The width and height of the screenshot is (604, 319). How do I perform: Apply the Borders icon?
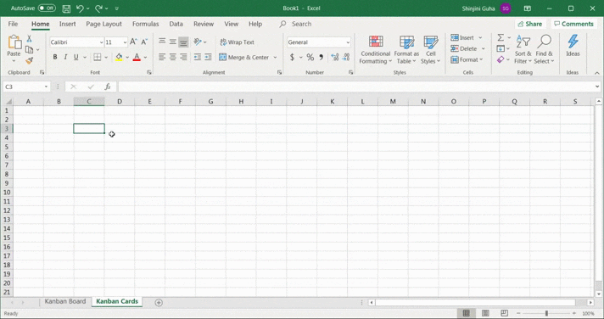(98, 57)
